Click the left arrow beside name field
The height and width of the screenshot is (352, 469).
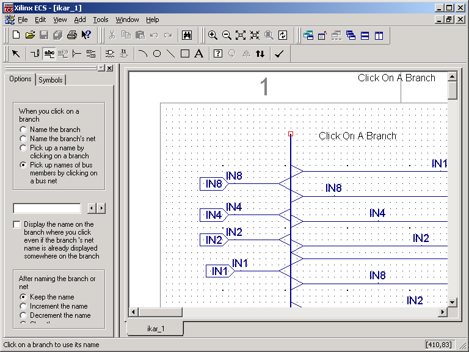(92, 208)
